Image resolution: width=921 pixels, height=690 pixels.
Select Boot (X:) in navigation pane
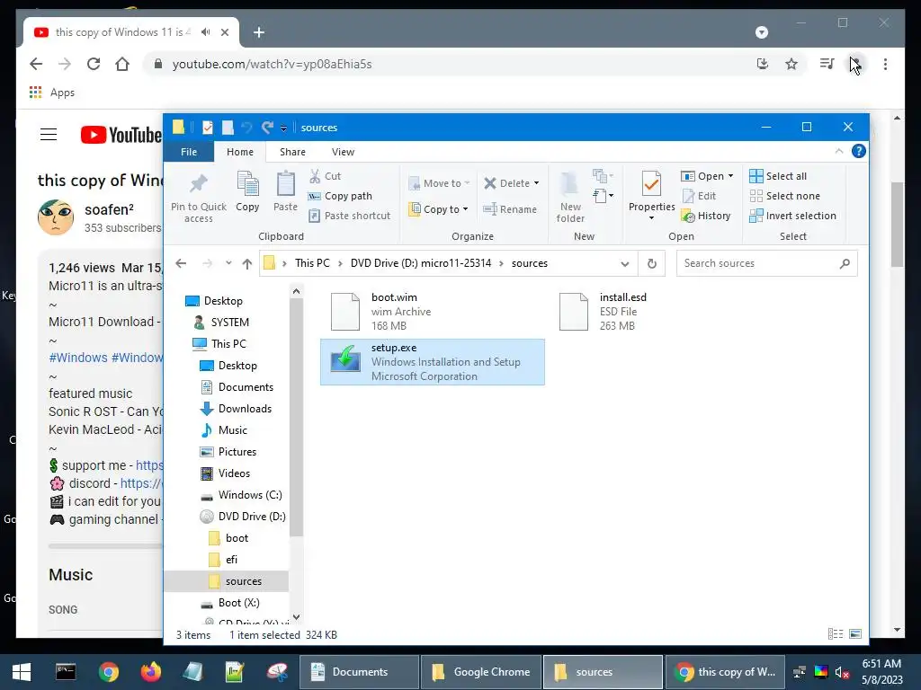coord(230,603)
